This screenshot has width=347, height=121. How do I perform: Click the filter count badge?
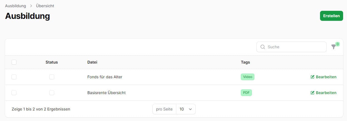tap(337, 44)
